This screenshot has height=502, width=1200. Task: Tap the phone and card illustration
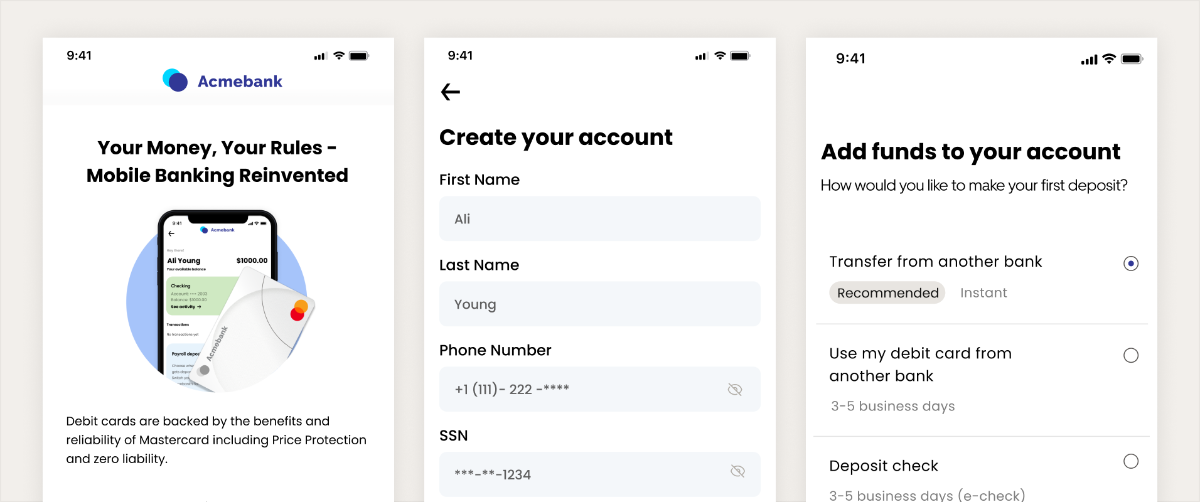click(x=218, y=301)
